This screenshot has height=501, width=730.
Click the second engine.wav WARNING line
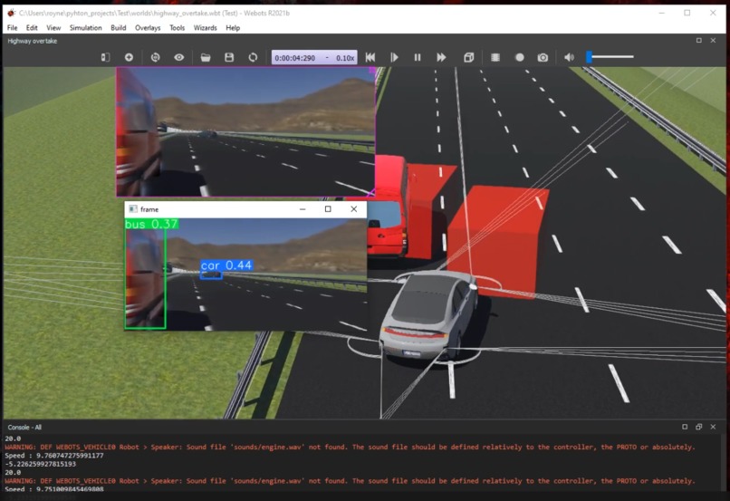coord(350,480)
